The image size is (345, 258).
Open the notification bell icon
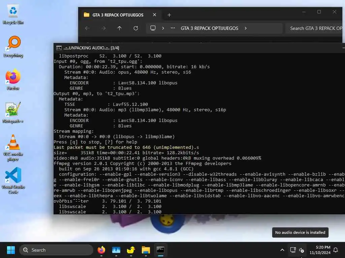click(x=336, y=250)
